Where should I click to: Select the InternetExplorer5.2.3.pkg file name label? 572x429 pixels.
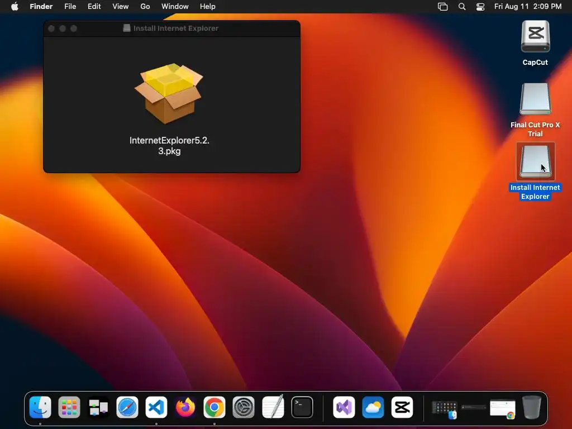tap(169, 146)
